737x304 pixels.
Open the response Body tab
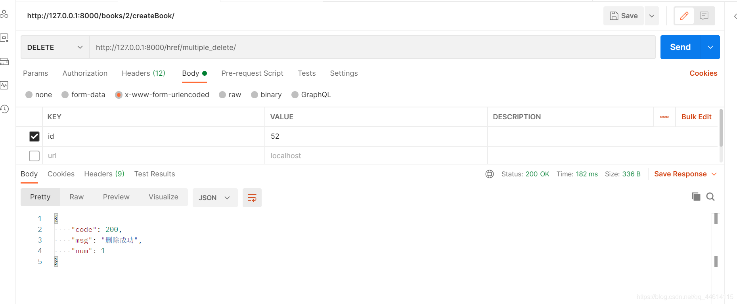tap(29, 174)
